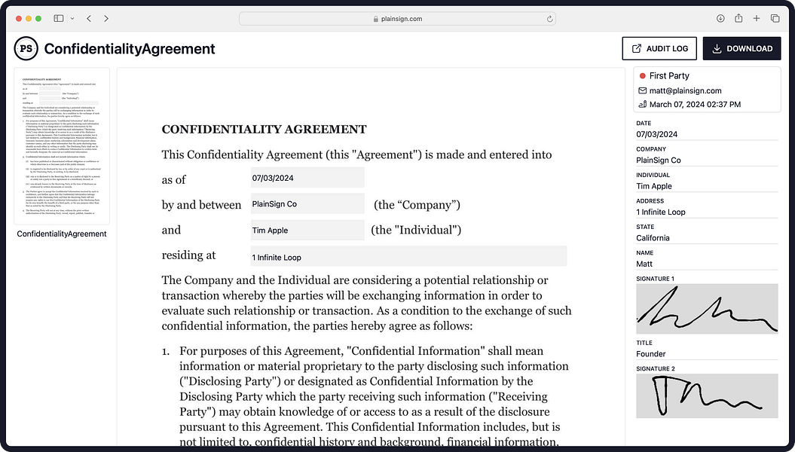Click the Download button
Screen dimensions: 795x452
pos(741,49)
